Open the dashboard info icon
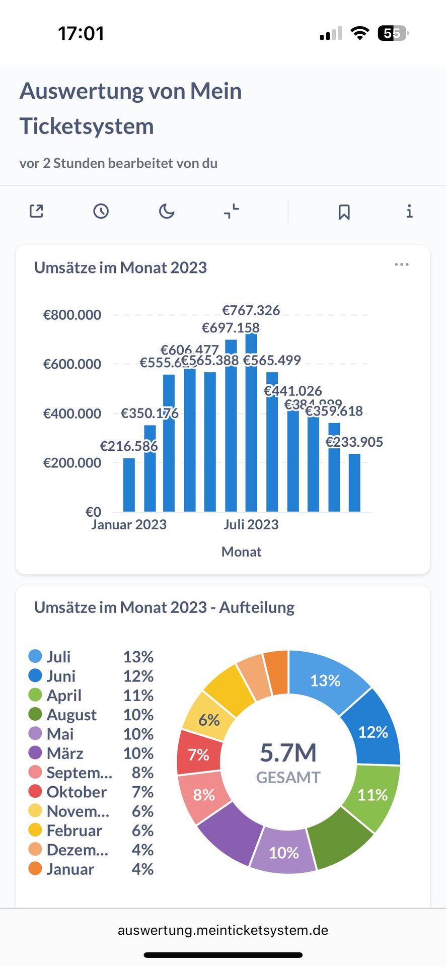 [409, 211]
